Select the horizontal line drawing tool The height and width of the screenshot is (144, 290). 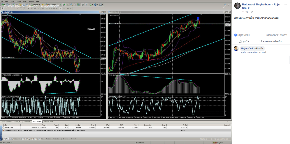pos(14,8)
